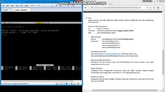Close the VMware Home tab
Image resolution: width=165 pixels, height=92 pixels.
click(10, 10)
